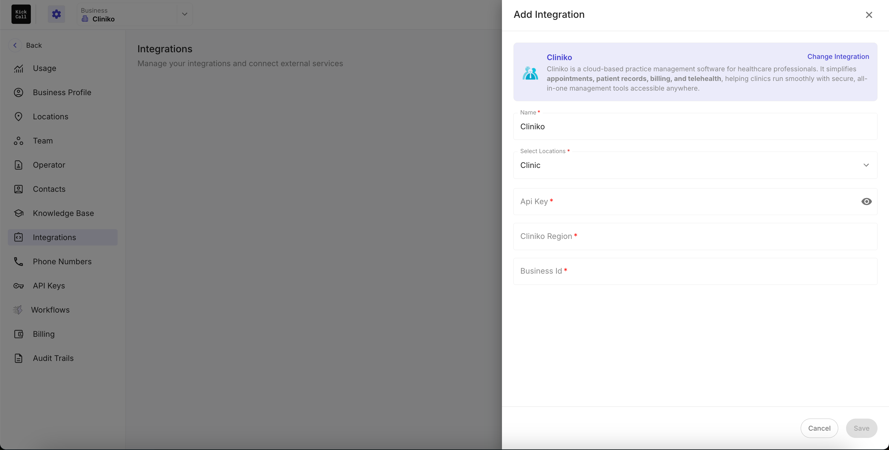Click the Team members icon
Viewport: 889px width, 450px height.
pyautogui.click(x=19, y=140)
